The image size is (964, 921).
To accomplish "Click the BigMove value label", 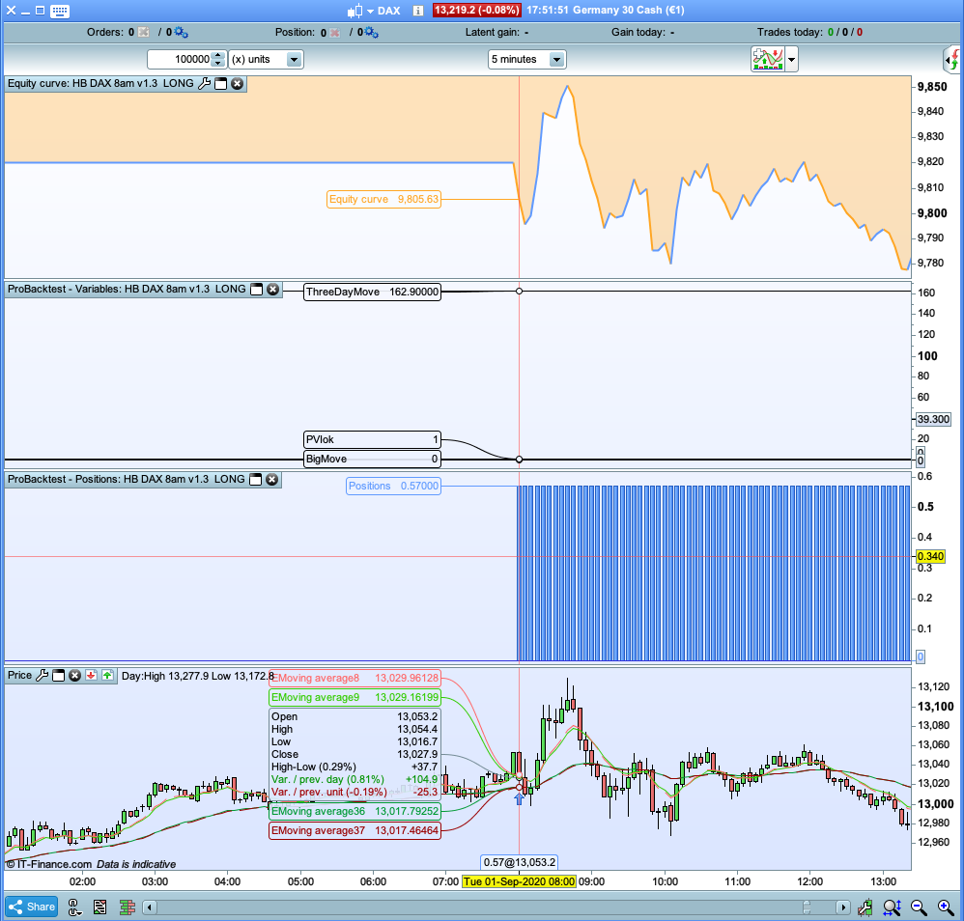I will [x=372, y=459].
